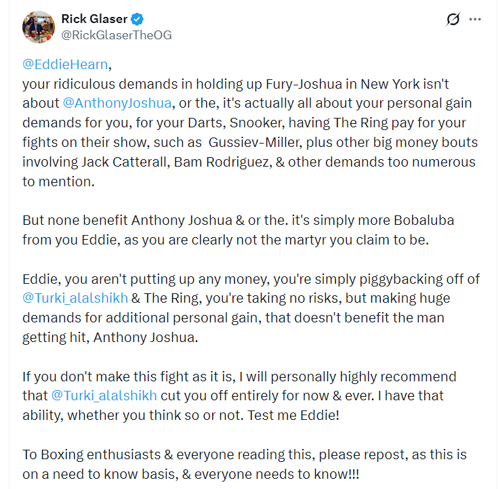Image resolution: width=498 pixels, height=489 pixels.
Task: Open Grok explain icon on post
Action: [453, 20]
